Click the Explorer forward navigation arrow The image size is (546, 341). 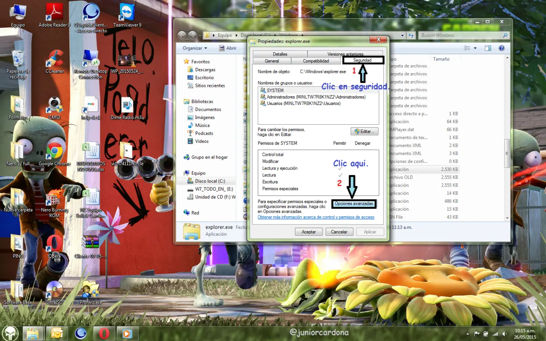tap(192, 35)
